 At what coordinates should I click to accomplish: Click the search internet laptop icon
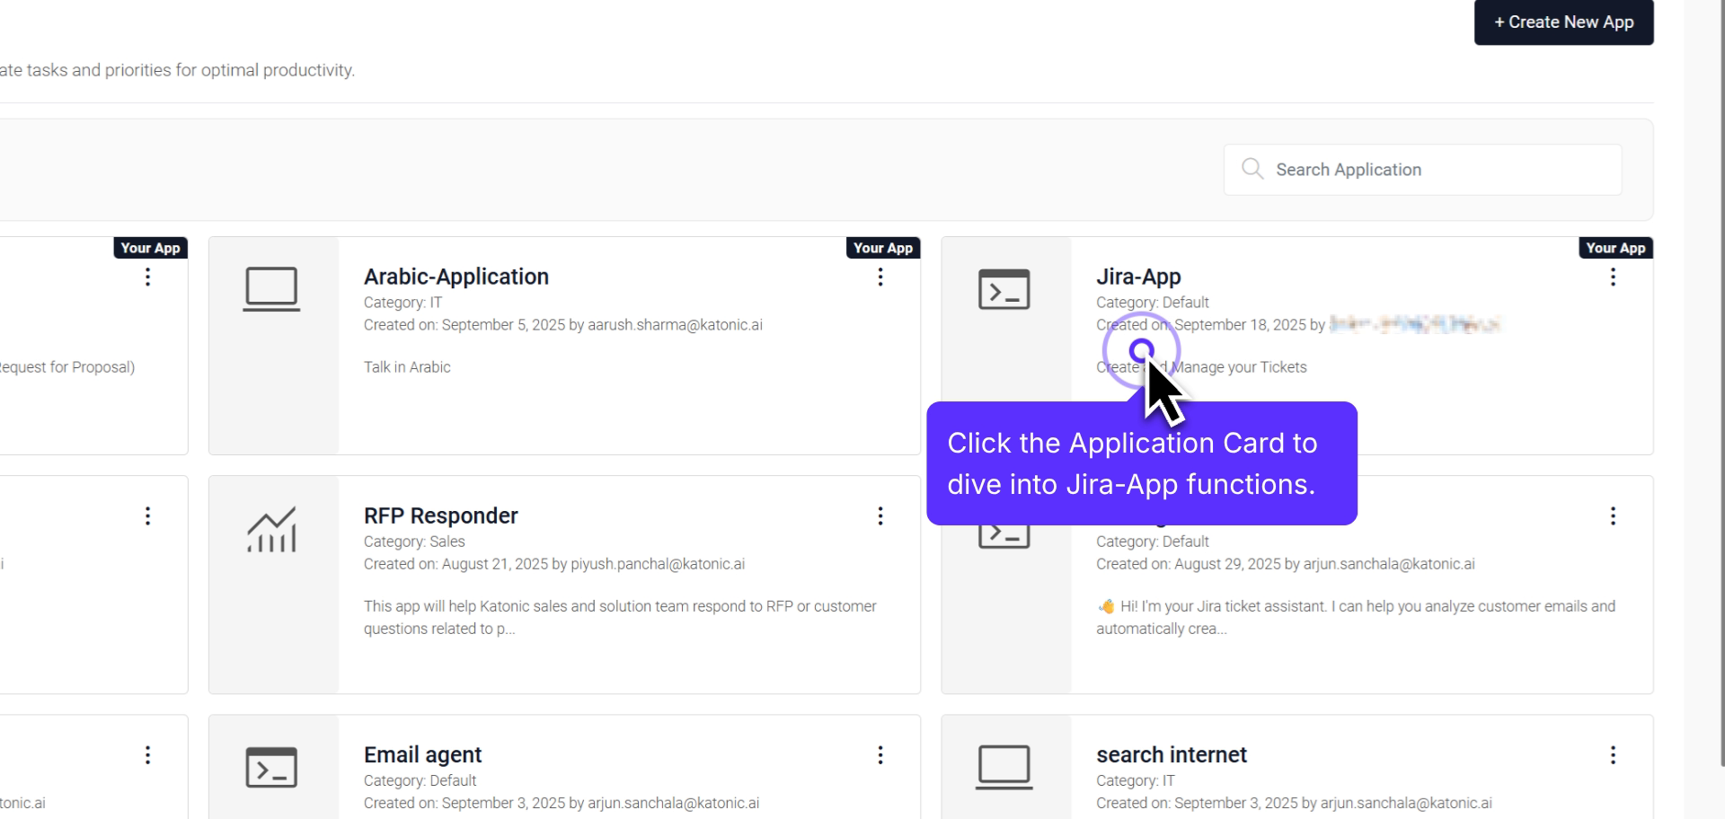click(1004, 767)
